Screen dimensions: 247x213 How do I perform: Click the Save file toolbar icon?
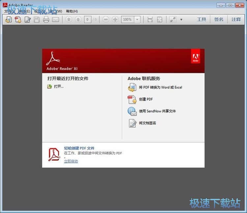[x=37, y=20]
